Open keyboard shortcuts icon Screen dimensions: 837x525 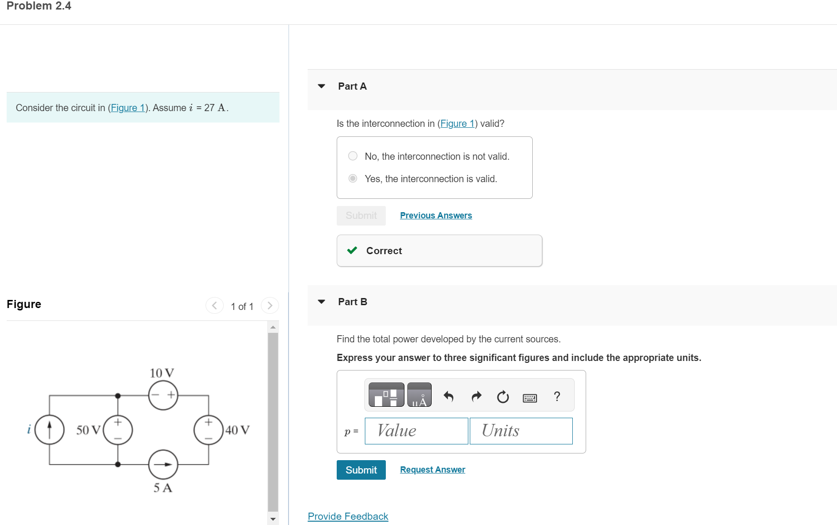coord(530,398)
